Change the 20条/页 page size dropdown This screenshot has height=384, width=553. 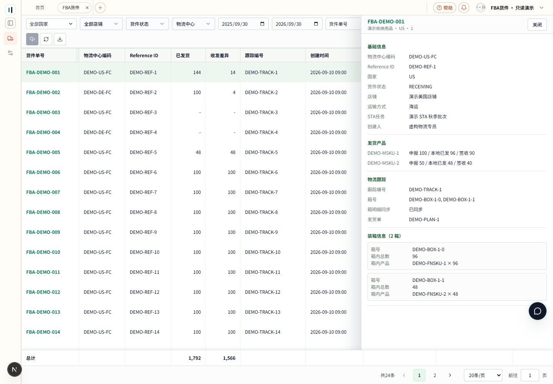[483, 375]
